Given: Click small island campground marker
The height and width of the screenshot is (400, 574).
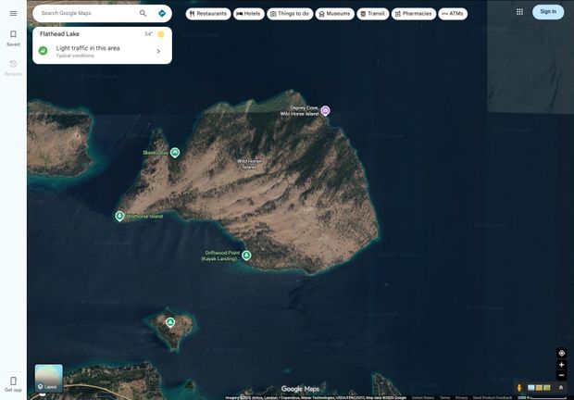Looking at the screenshot, I should coord(169,322).
